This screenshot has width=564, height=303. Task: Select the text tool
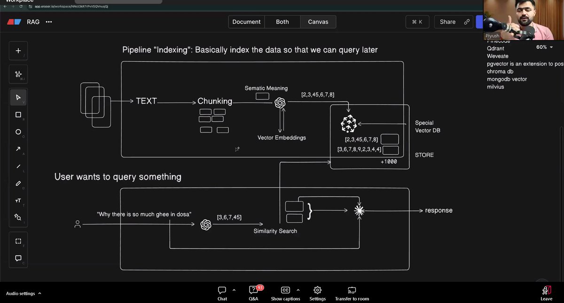(x=18, y=201)
